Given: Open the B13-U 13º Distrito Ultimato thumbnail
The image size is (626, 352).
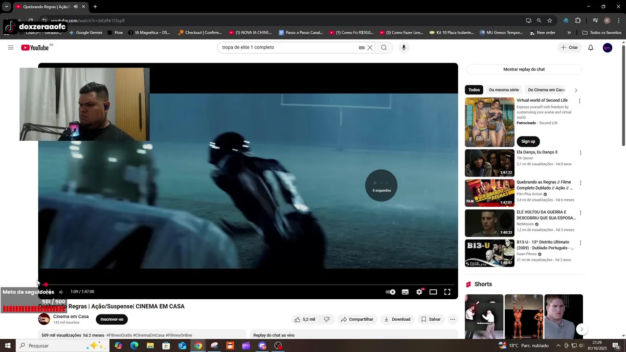Looking at the screenshot, I should [490, 253].
